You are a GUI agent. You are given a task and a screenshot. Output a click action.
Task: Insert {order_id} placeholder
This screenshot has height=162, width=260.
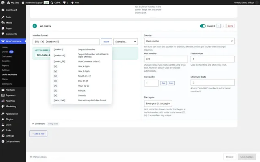81,62
